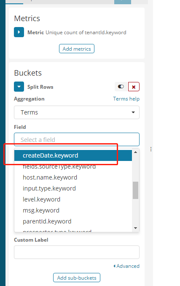
Task: Toggle the Split Rows enable switch
Action: click(121, 87)
